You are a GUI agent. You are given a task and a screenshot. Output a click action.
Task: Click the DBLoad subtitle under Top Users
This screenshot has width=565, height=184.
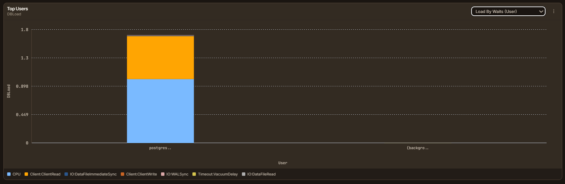pos(14,14)
